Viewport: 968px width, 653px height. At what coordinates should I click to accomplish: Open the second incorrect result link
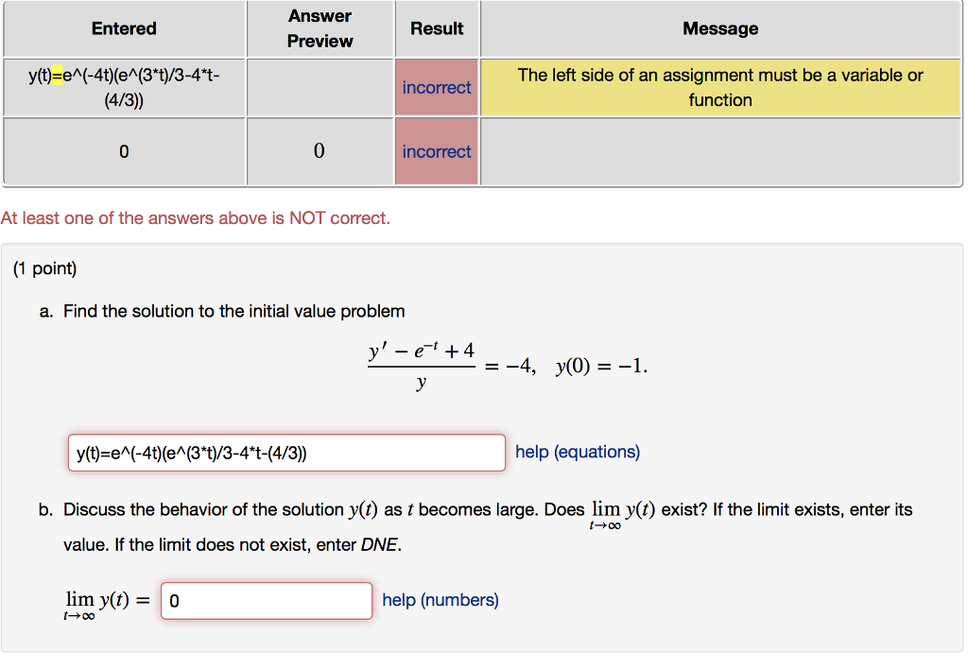tap(436, 151)
